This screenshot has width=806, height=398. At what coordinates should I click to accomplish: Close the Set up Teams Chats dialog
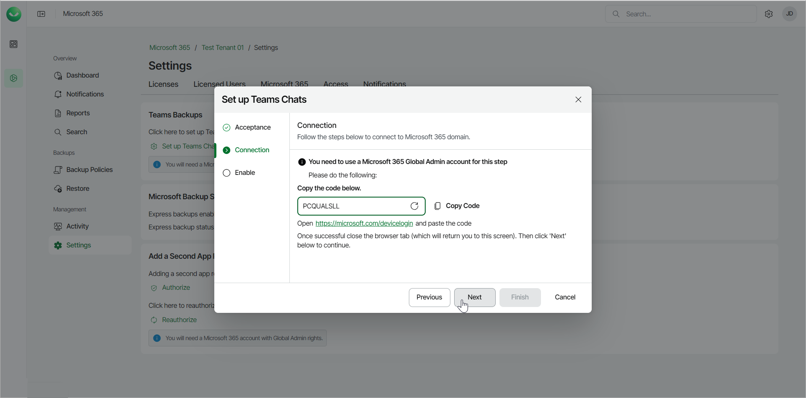click(x=578, y=99)
